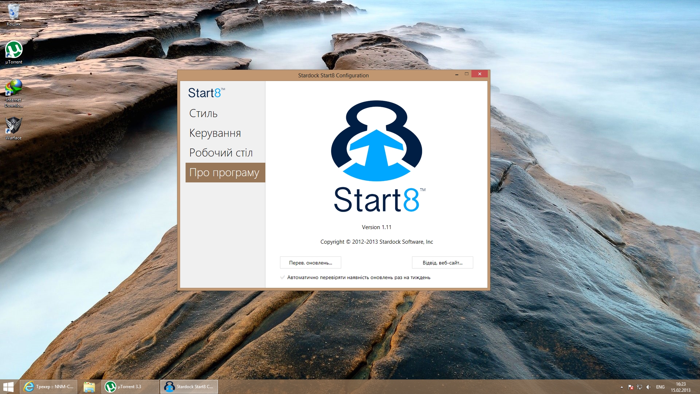Switch to the Стиль section
700x394 pixels.
pyautogui.click(x=203, y=113)
